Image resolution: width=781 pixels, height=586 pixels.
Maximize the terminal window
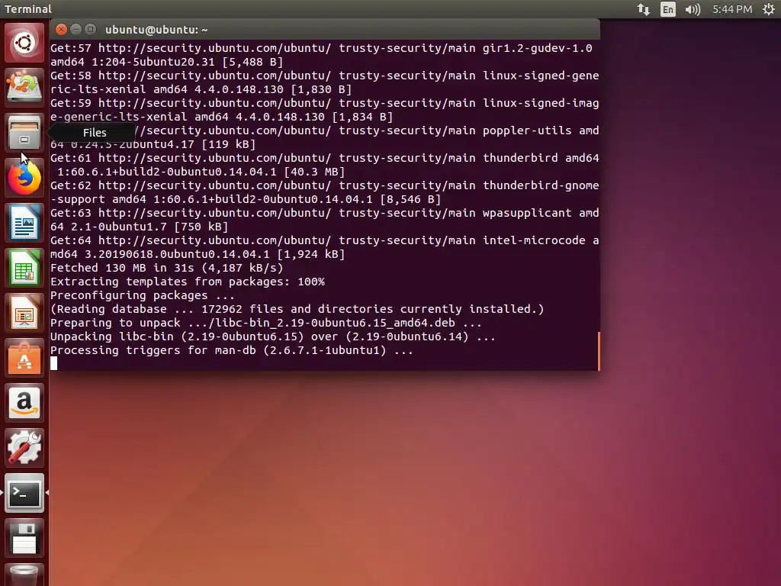click(x=90, y=30)
